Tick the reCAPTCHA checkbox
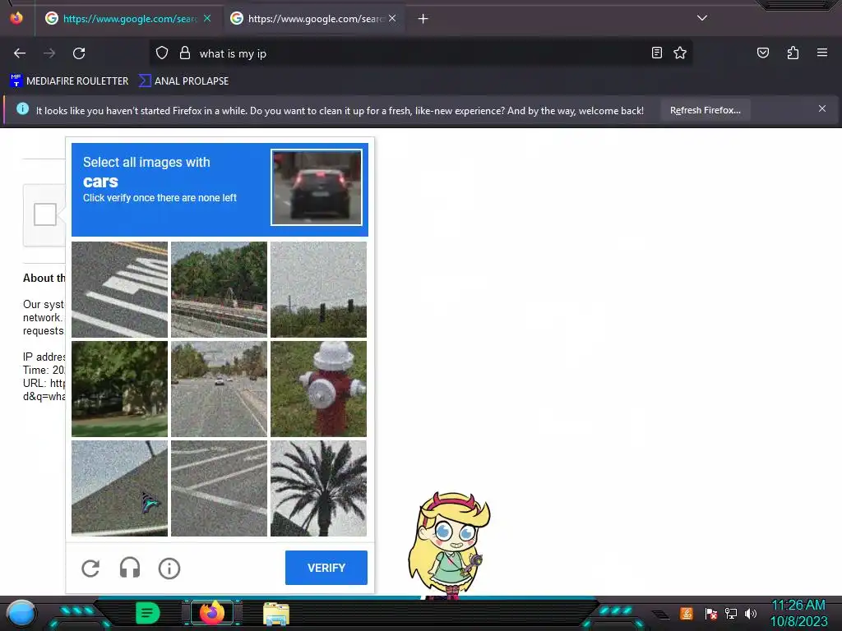The height and width of the screenshot is (631, 842). click(x=45, y=214)
